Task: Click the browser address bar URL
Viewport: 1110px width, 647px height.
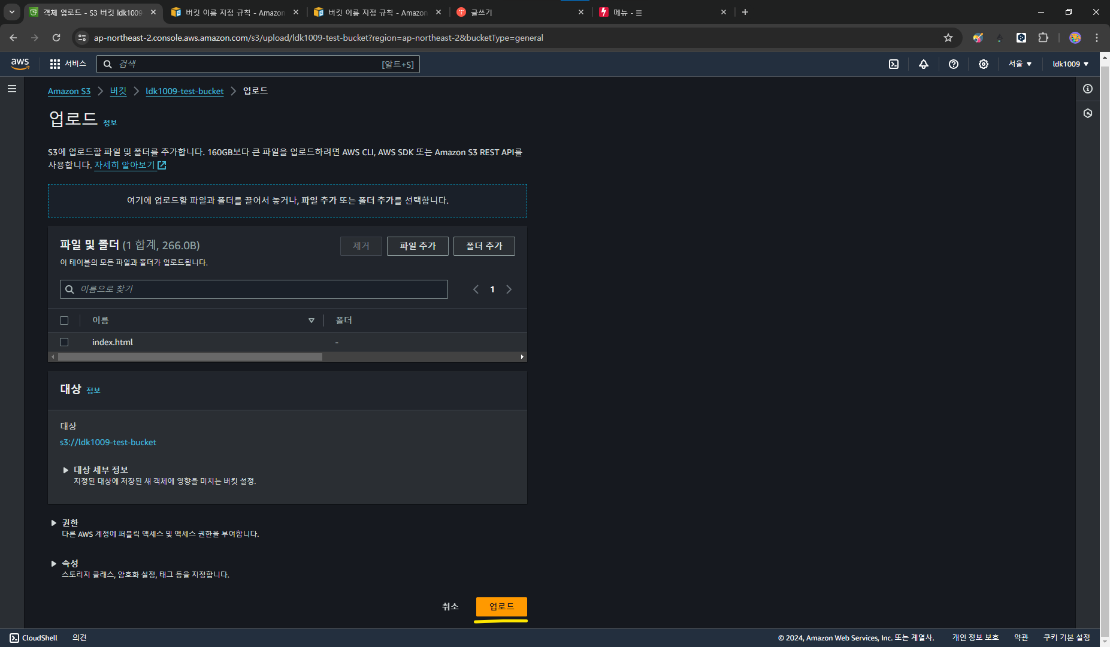Action: pyautogui.click(x=319, y=38)
